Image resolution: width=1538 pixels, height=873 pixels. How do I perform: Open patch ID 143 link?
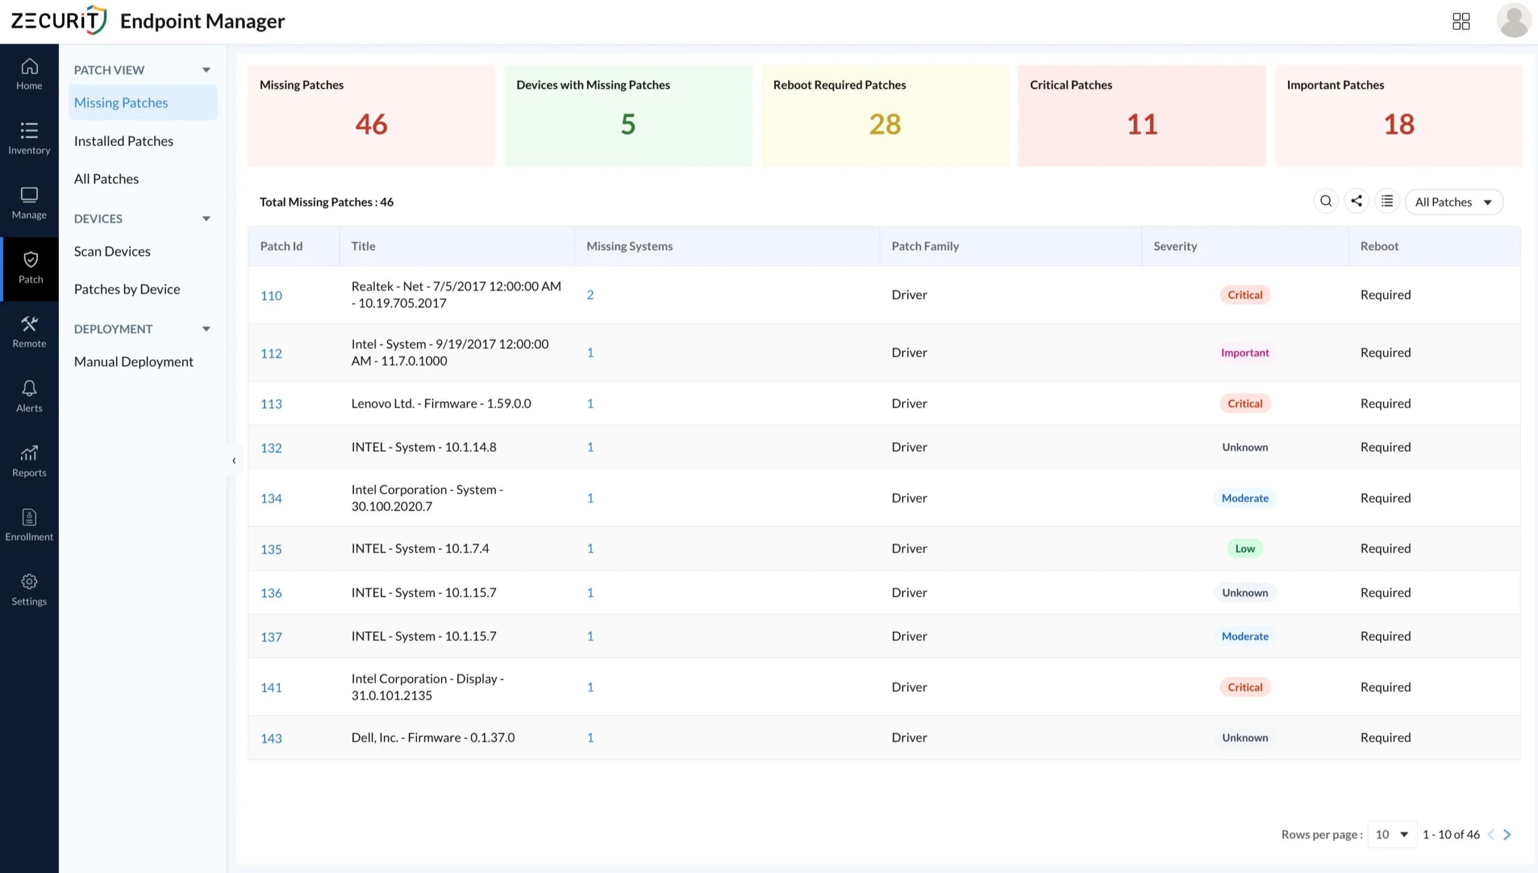coord(271,738)
